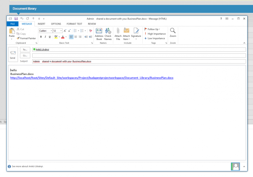Apply bullet list formatting
Screen dimensions: 253x177
point(75,31)
